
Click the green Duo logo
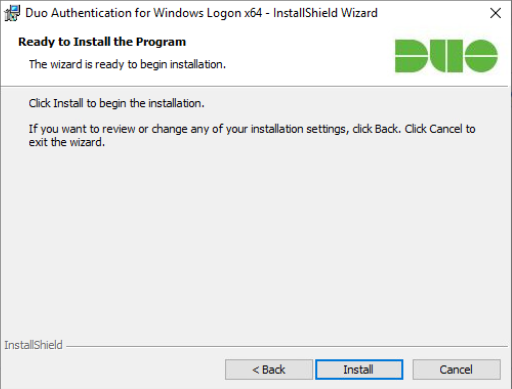[x=446, y=56]
